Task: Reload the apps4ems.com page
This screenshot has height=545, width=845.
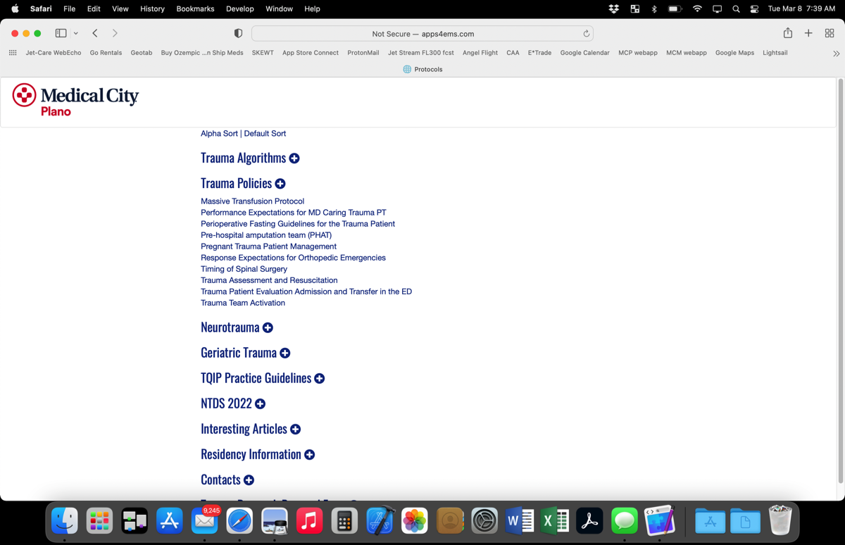Action: (x=586, y=34)
